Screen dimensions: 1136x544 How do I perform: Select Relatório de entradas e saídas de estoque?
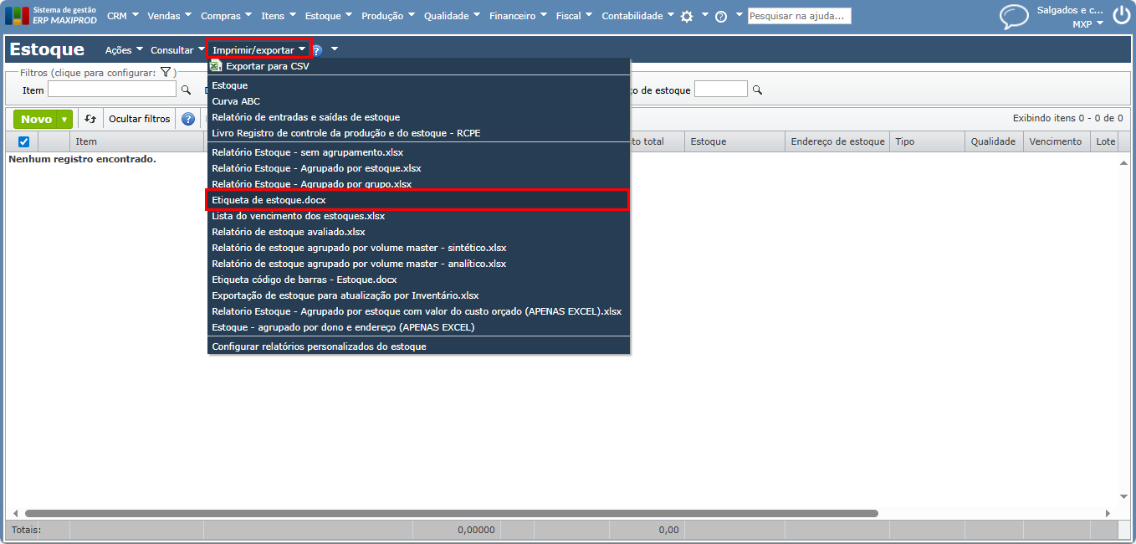418,117
